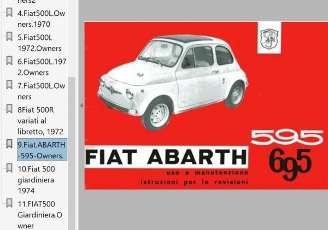Click bookmark icon beside 9.Fiat.ABARTH-595-Owners
This screenshot has height=230, width=328.
[9, 144]
